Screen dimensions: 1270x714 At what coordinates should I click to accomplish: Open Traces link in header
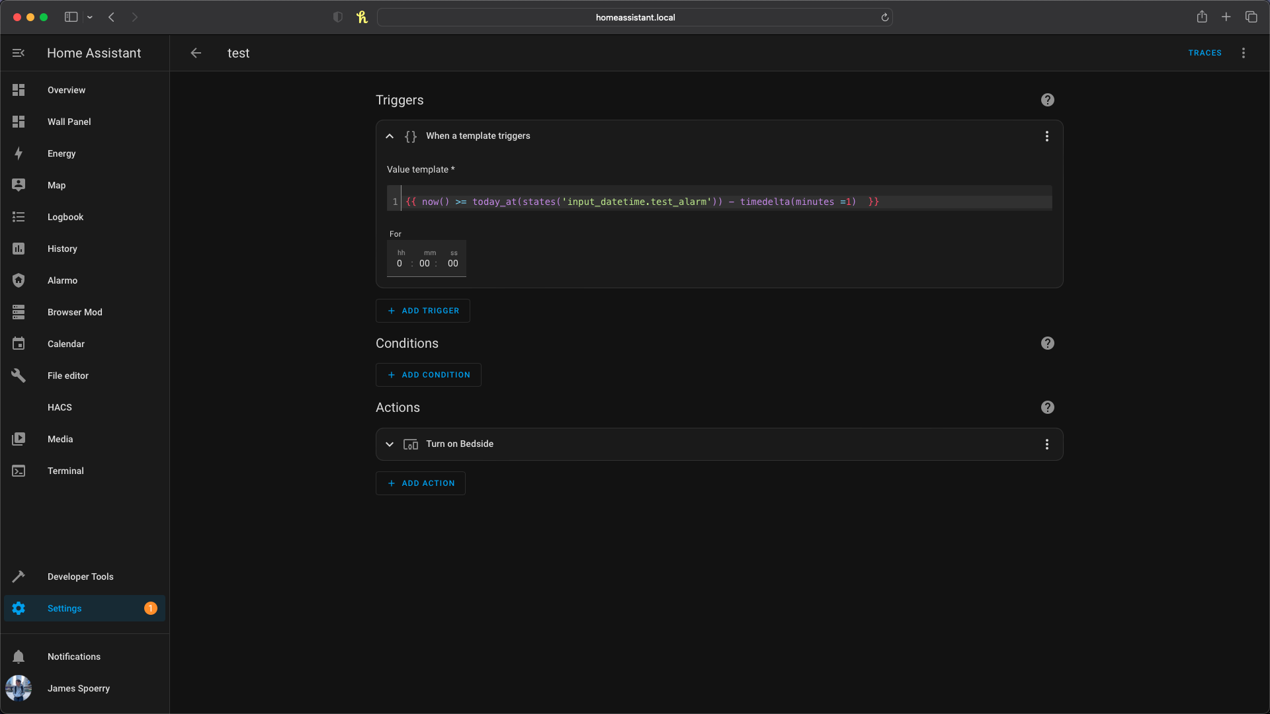click(1205, 53)
